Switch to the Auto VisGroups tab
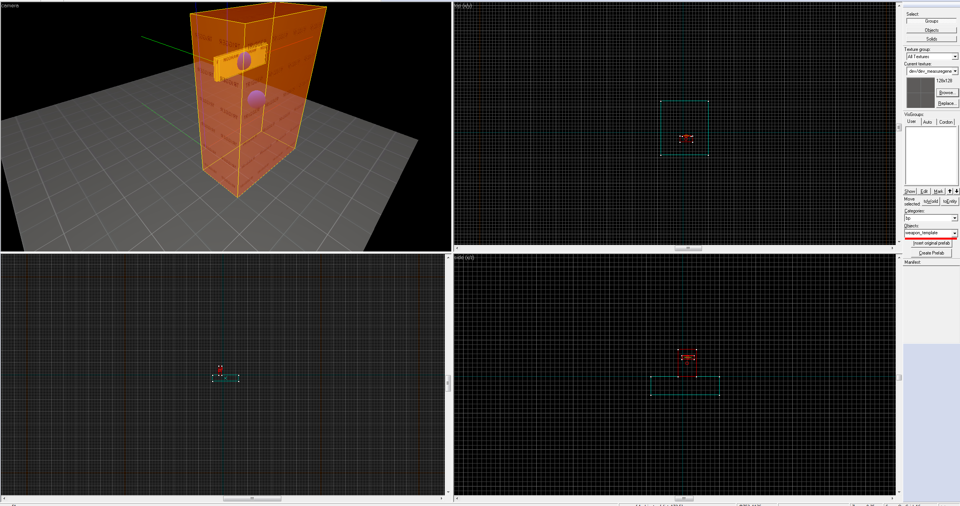Viewport: 960px width, 506px height. pyautogui.click(x=927, y=122)
